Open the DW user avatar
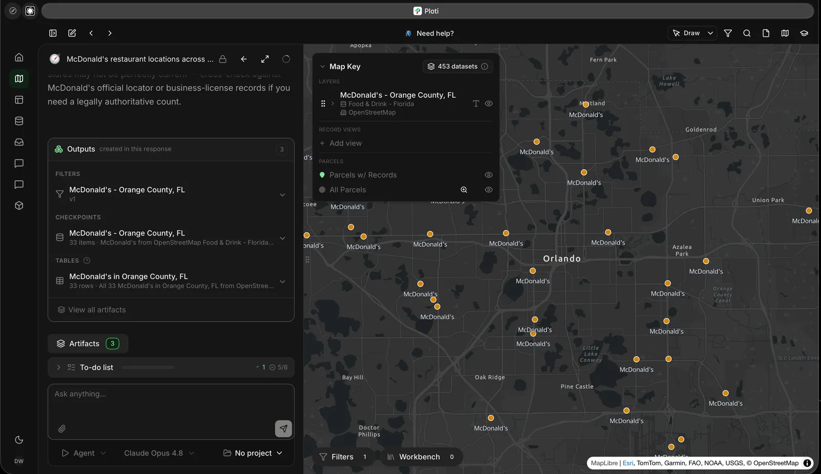The width and height of the screenshot is (821, 474). point(19,461)
